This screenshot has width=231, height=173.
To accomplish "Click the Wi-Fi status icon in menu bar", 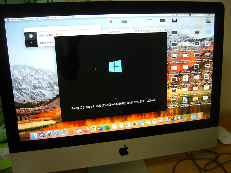I will tap(187, 15).
